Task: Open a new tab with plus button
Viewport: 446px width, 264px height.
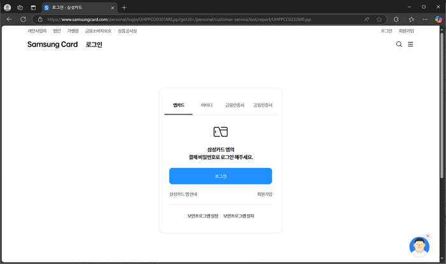Action: (124, 8)
